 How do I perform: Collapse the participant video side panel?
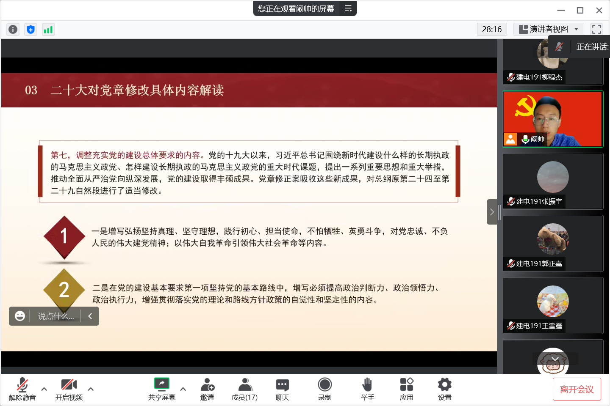click(492, 212)
